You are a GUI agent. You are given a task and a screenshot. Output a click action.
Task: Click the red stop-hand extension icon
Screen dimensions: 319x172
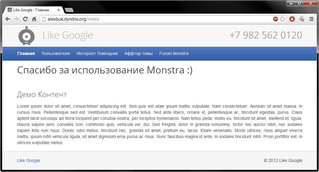[292, 19]
